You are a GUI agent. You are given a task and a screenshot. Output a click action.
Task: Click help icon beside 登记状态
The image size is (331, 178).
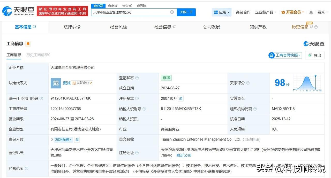click(137, 78)
